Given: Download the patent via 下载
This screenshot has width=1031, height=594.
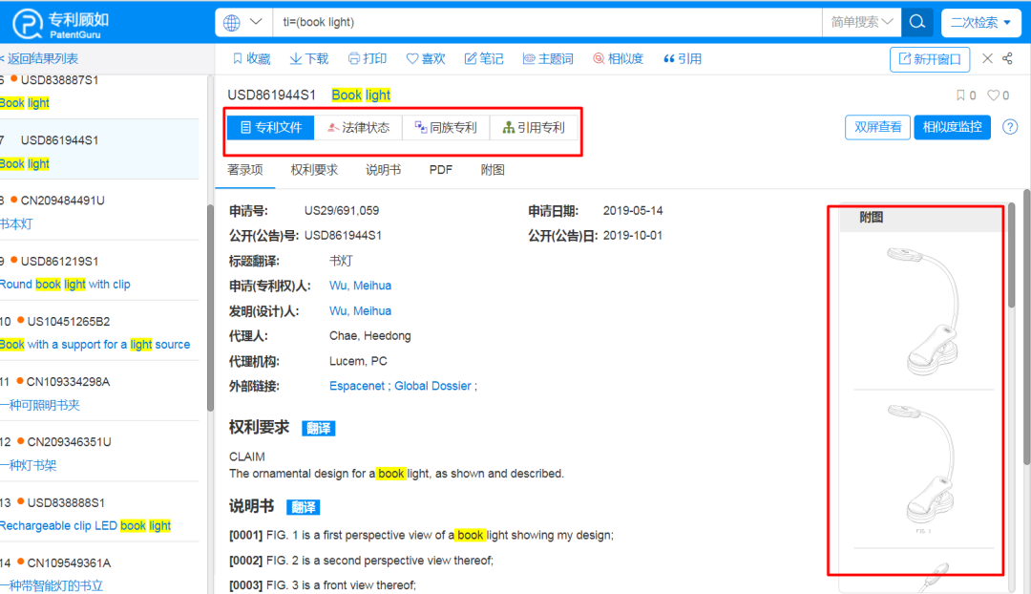Looking at the screenshot, I should pyautogui.click(x=309, y=59).
